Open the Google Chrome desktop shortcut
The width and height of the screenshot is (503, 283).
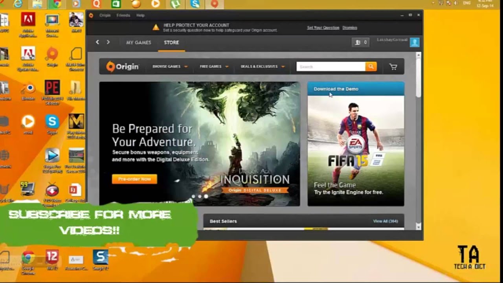[28, 262]
